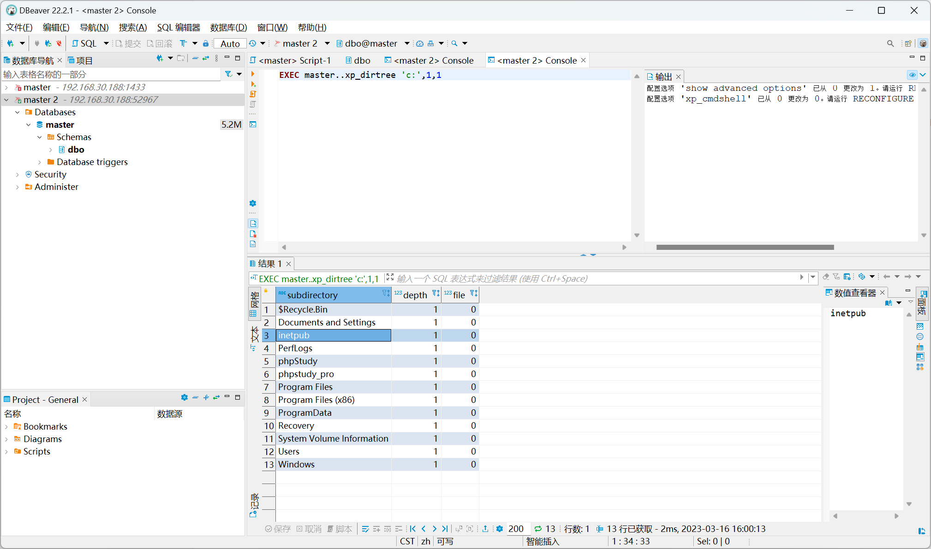Image resolution: width=931 pixels, height=549 pixels.
Task: Click the red disconnect icon in toolbar
Action: 59,43
